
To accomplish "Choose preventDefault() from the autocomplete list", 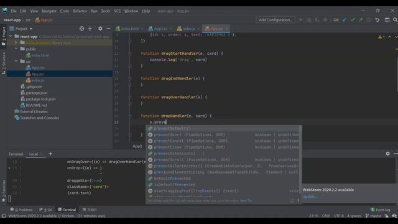I will coord(223,129).
